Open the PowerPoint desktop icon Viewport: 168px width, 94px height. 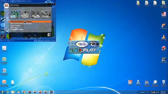click(4, 83)
